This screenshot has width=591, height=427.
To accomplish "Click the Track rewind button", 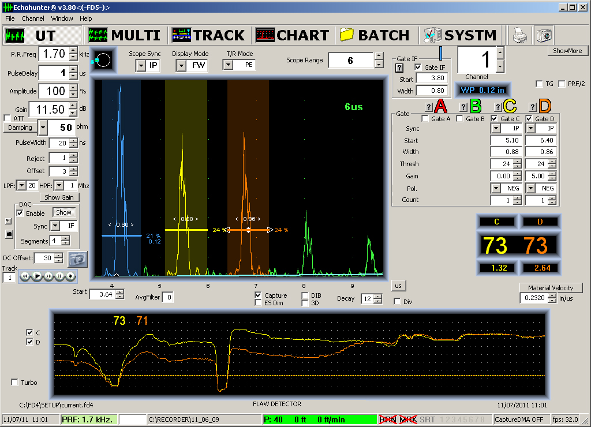I will click(25, 276).
